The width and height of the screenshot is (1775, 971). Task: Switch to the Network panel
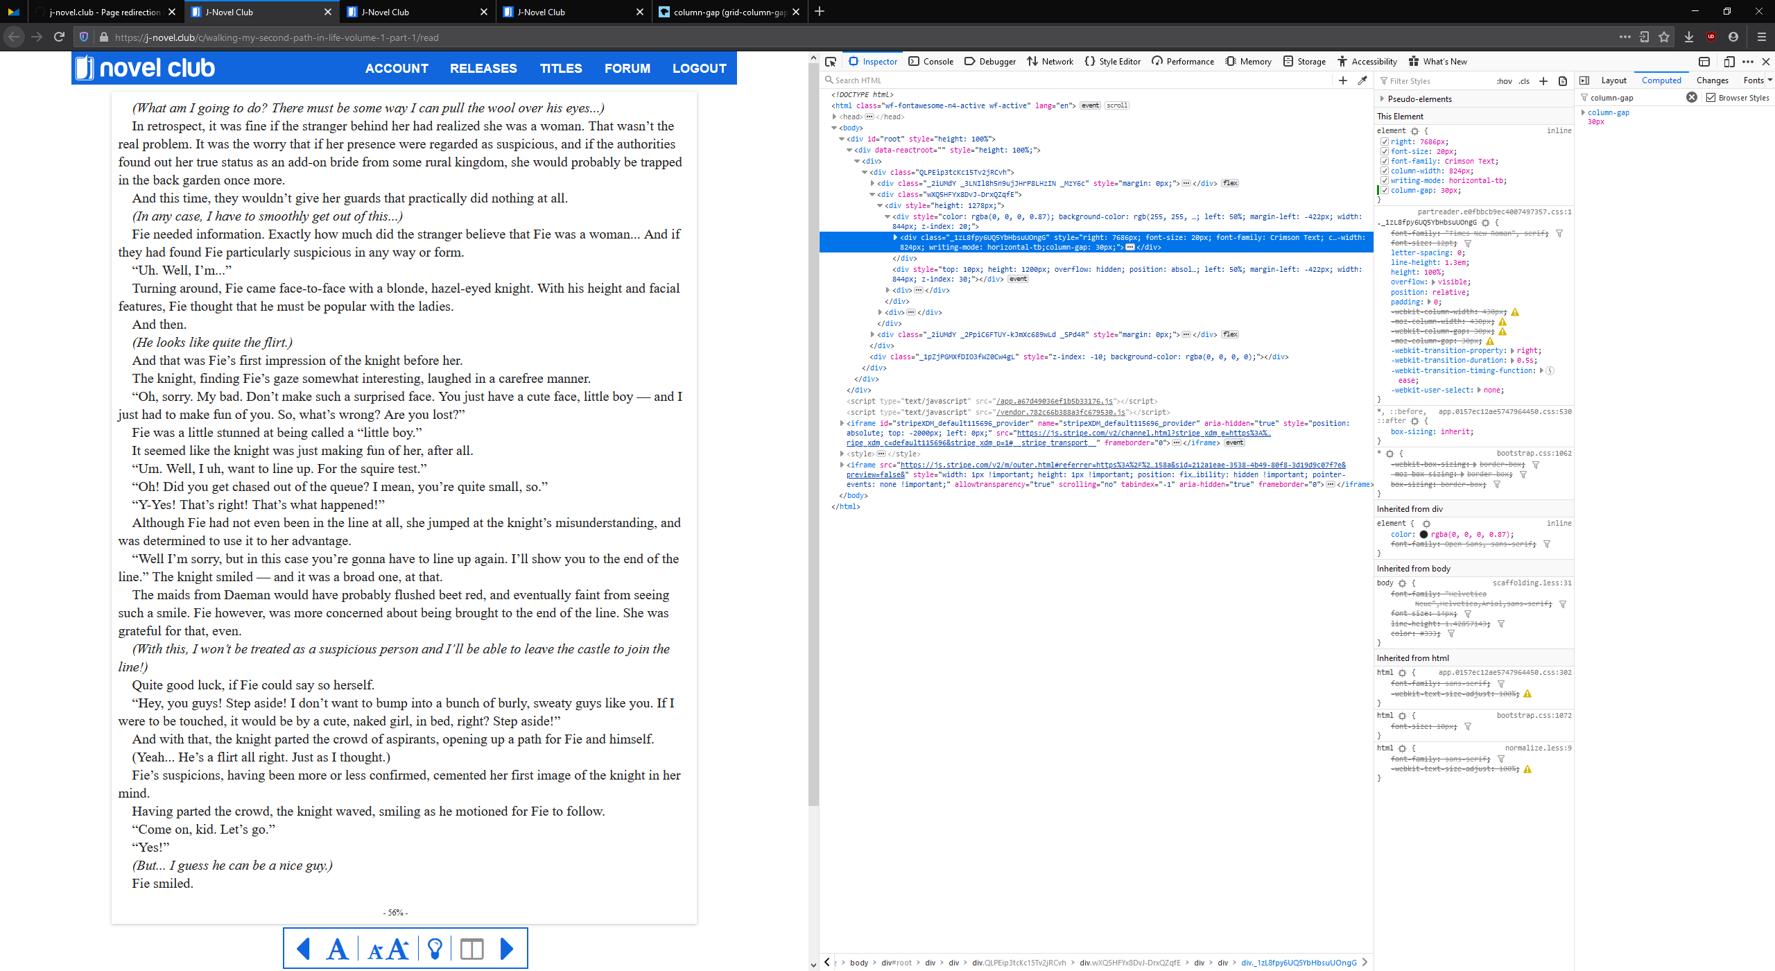pos(1050,62)
